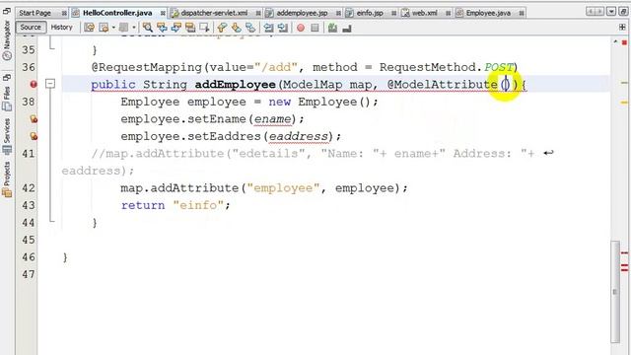The width and height of the screenshot is (631, 355).
Task: Click the green Comment toolbar icon
Action: (332, 28)
